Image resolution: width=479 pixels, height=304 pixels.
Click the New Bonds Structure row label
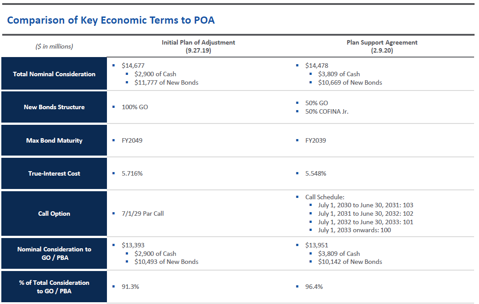[53, 107]
